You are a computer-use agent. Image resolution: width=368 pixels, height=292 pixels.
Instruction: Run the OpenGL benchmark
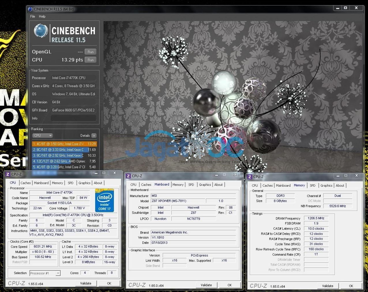[x=91, y=52]
